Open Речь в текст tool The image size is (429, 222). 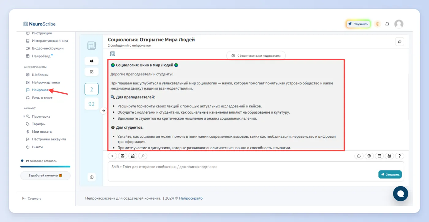coord(39,98)
